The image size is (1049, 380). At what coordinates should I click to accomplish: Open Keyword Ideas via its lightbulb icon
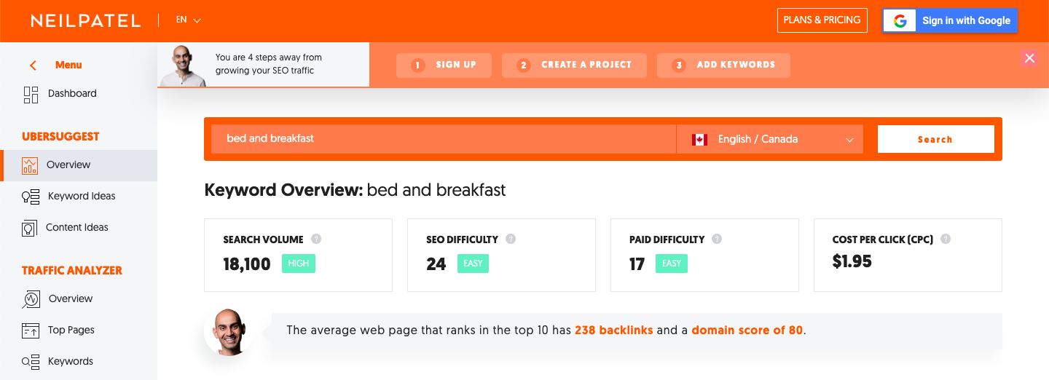31,197
